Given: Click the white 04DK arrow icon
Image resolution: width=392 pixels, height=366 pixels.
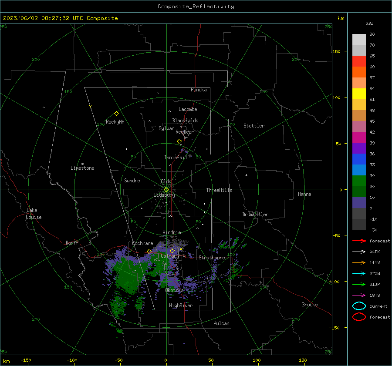Looking at the screenshot, I should pos(359,252).
